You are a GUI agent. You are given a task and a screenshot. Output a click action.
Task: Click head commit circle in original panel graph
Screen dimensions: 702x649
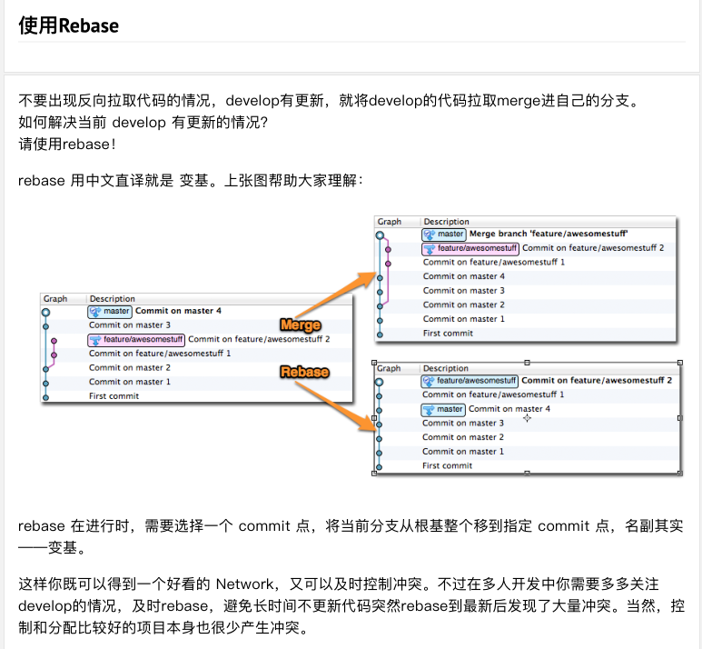tap(45, 313)
